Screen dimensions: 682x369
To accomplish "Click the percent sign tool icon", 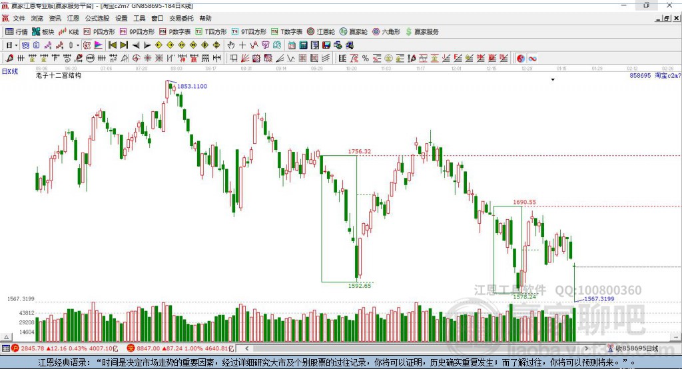I will coord(366,59).
